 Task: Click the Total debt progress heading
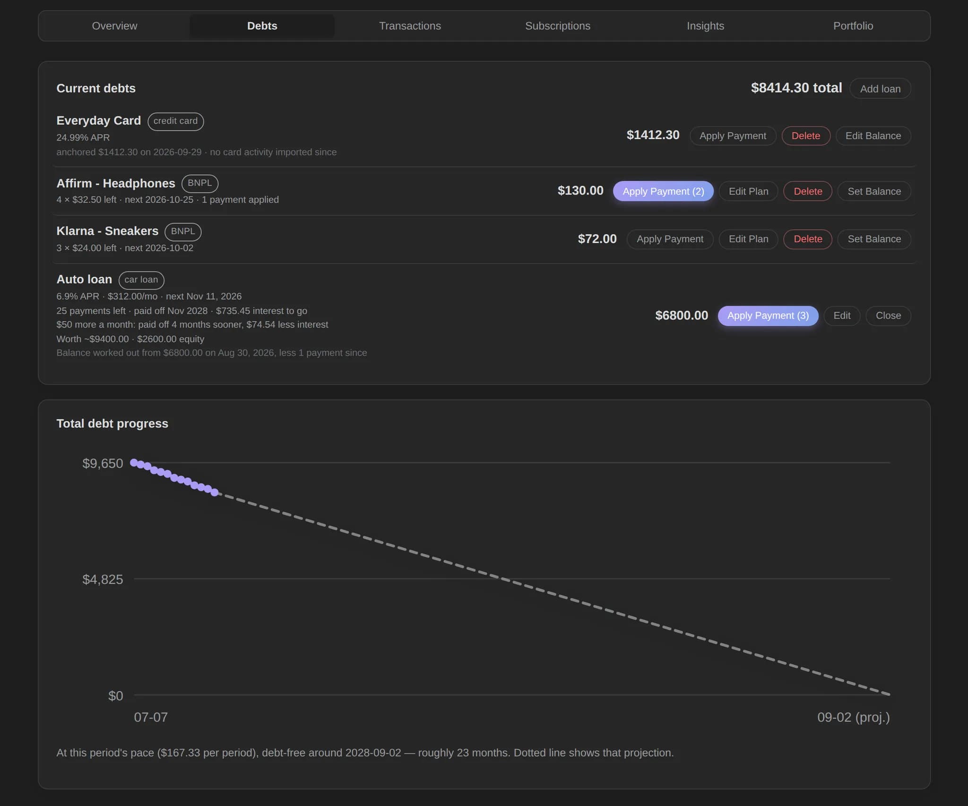112,424
